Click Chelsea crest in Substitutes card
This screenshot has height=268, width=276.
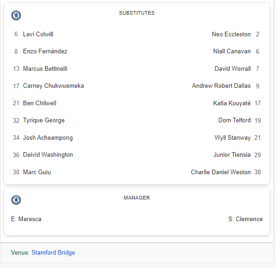pos(16,15)
